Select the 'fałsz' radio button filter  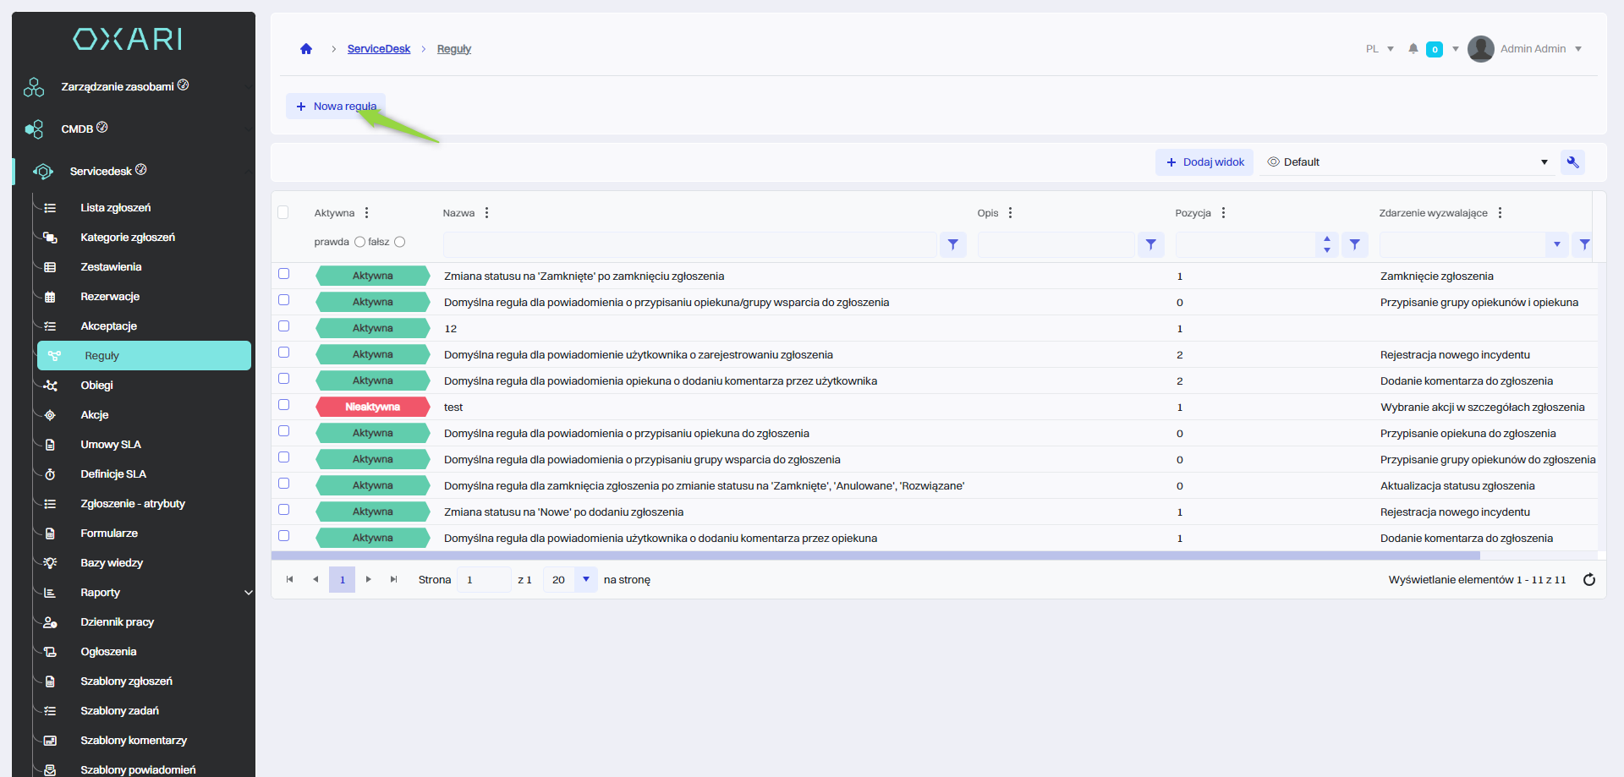pyautogui.click(x=400, y=242)
